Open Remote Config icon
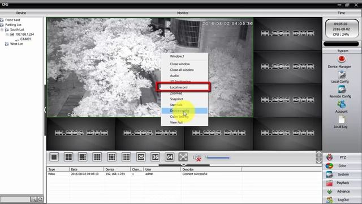Image resolution: width=362 pixels, height=204 pixels. [x=342, y=90]
